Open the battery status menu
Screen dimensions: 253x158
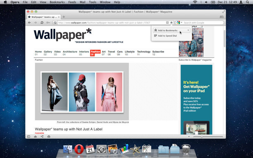click(x=213, y=2)
